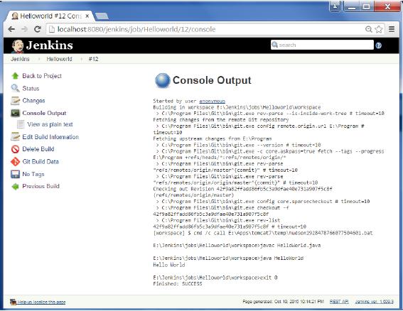Reload the page with the refresh icon

[38, 29]
